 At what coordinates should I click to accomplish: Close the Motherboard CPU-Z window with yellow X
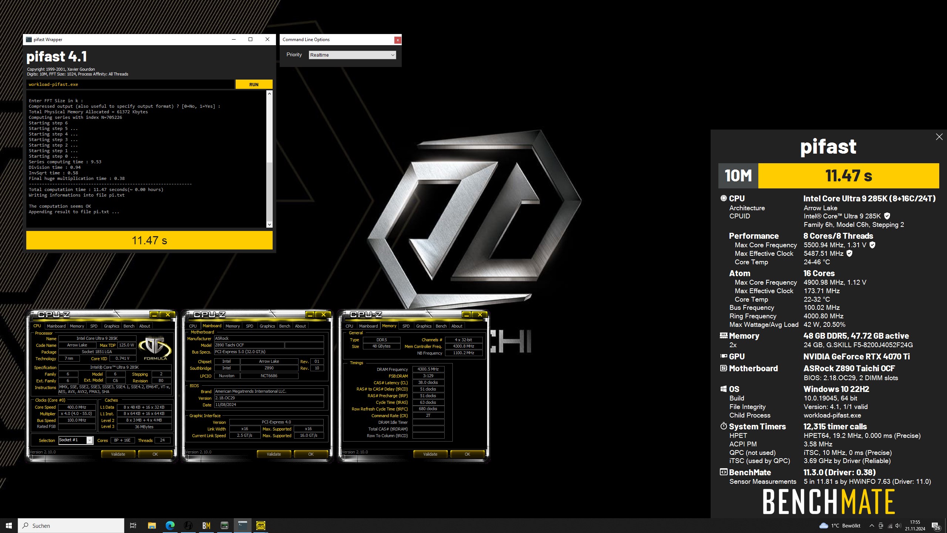click(324, 315)
